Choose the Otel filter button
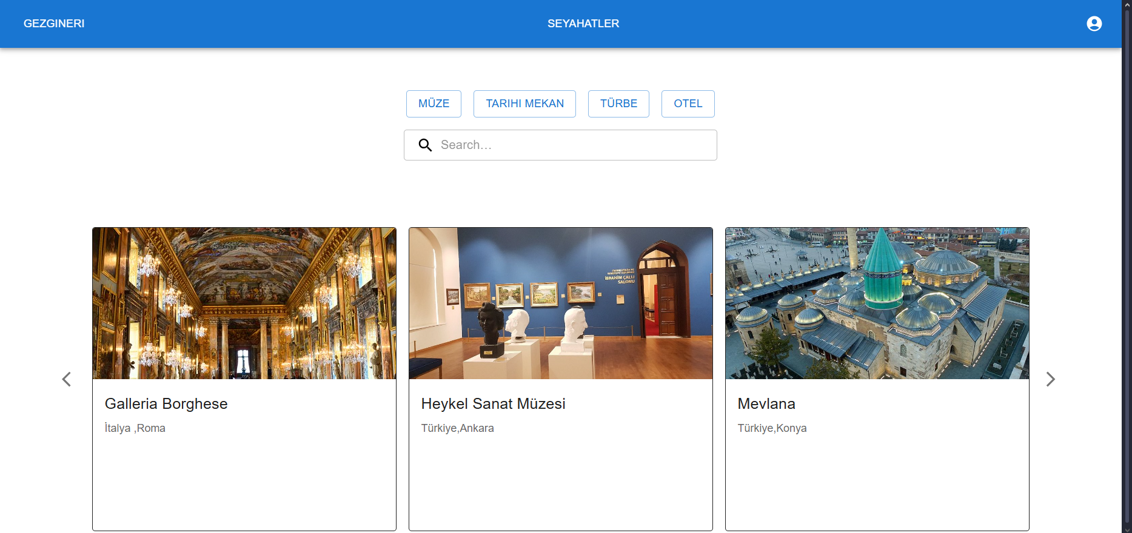This screenshot has width=1132, height=533. [x=688, y=104]
